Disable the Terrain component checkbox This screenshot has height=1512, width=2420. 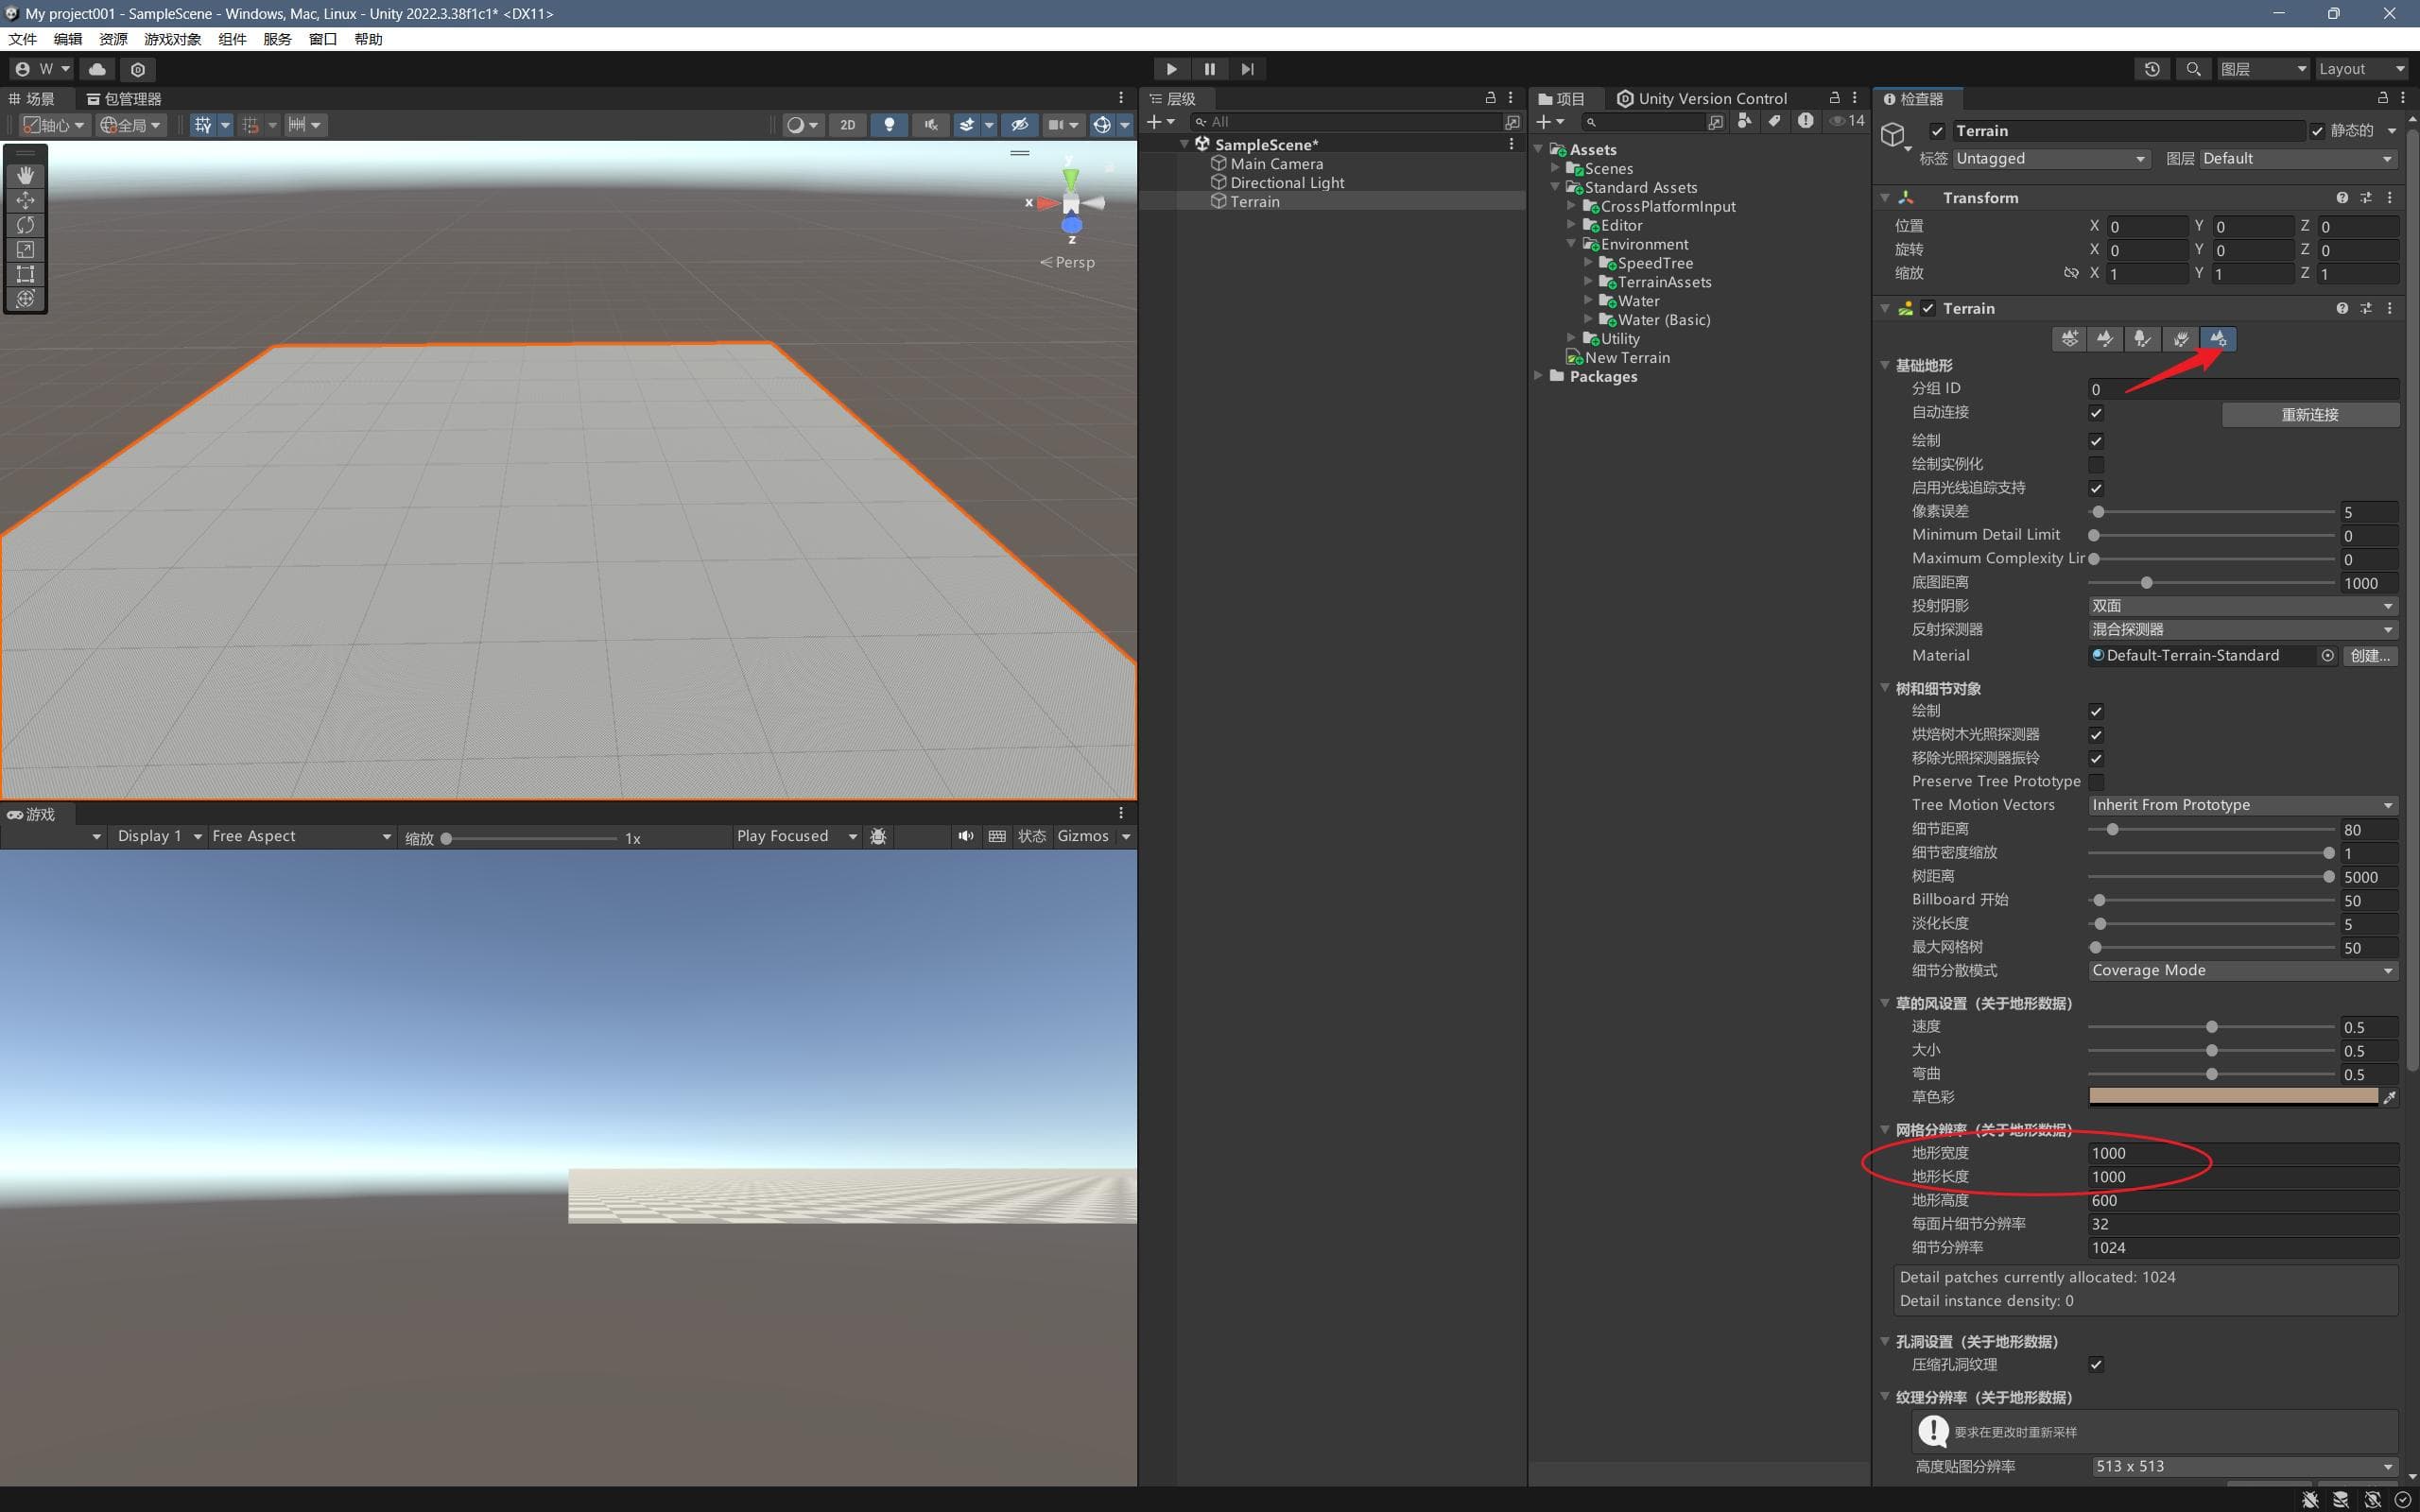pyautogui.click(x=1928, y=309)
